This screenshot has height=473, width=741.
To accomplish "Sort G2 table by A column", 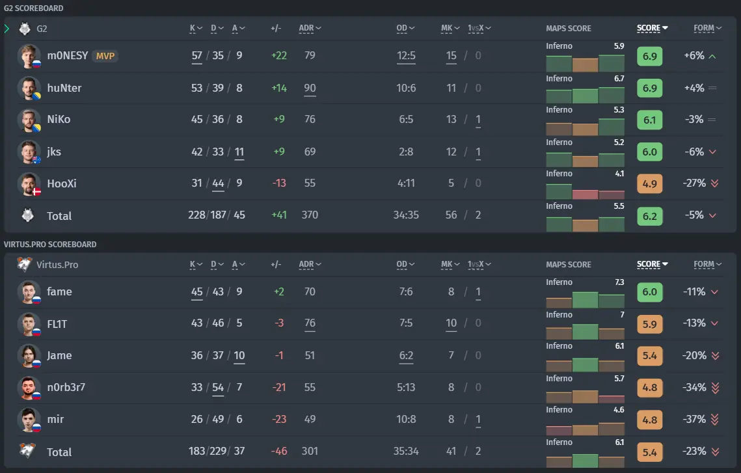I will (238, 29).
